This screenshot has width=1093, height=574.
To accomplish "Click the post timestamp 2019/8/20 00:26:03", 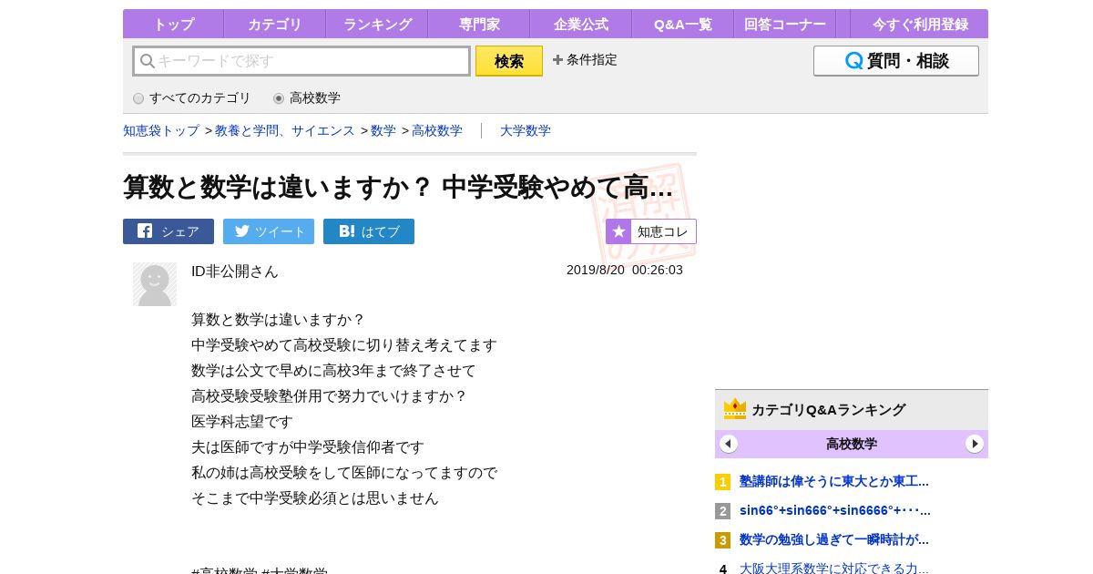I will tap(625, 270).
